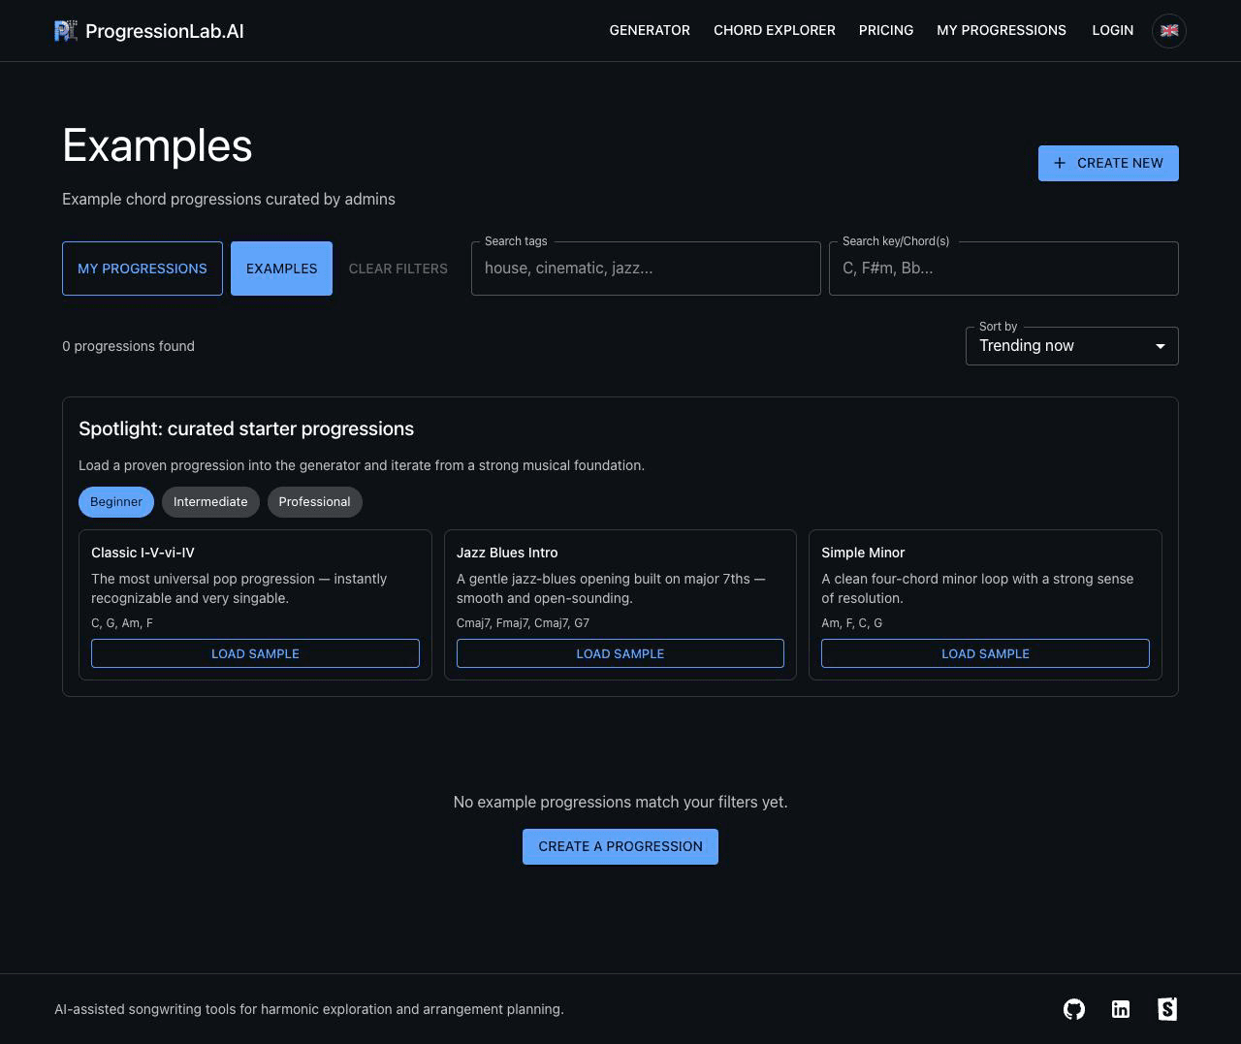The width and height of the screenshot is (1241, 1044).
Task: Open the Sort by Trending now dropdown
Action: pos(1072,346)
